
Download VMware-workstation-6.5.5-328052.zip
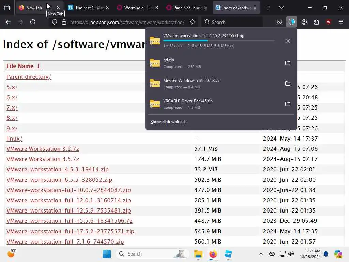tap(59, 180)
